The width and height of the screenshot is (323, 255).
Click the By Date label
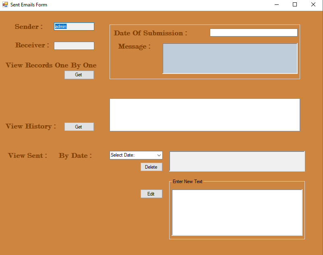pos(75,155)
